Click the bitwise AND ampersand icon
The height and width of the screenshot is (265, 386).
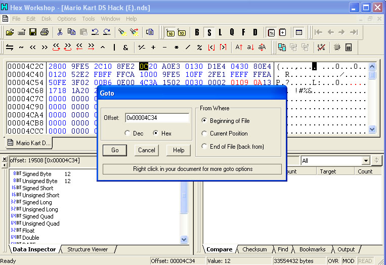pyautogui.click(x=125, y=47)
